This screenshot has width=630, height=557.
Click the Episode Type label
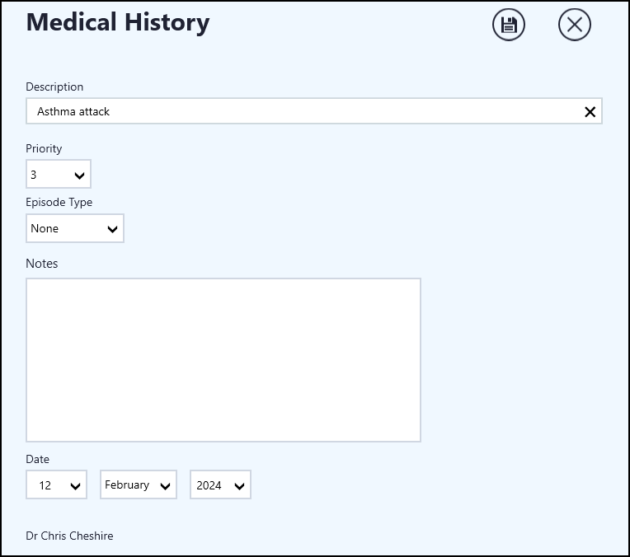[59, 202]
